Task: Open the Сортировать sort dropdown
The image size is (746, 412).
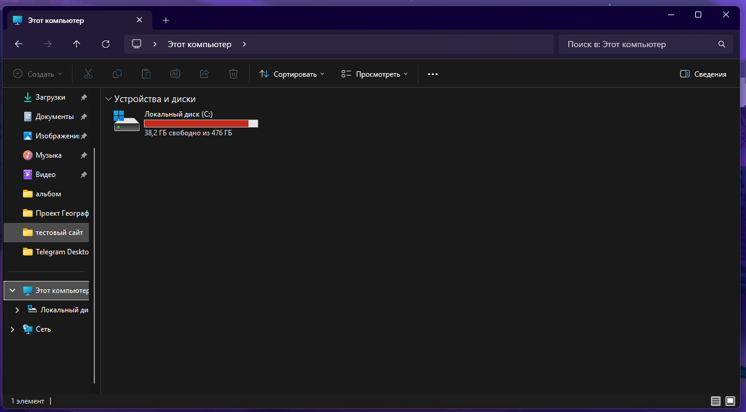Action: click(292, 74)
